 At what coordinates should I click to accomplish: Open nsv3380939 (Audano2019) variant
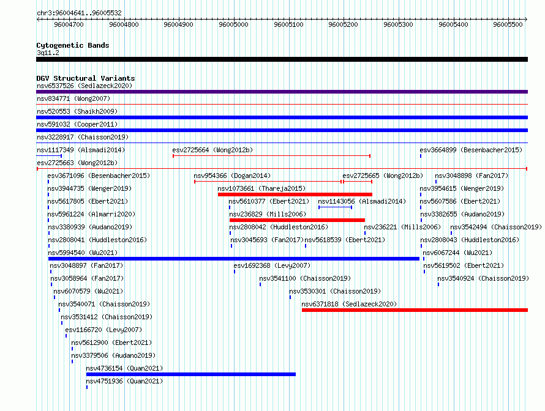(91, 227)
